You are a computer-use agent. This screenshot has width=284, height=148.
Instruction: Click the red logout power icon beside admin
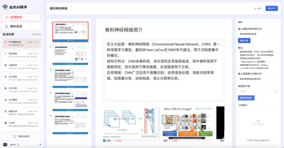(18, 144)
